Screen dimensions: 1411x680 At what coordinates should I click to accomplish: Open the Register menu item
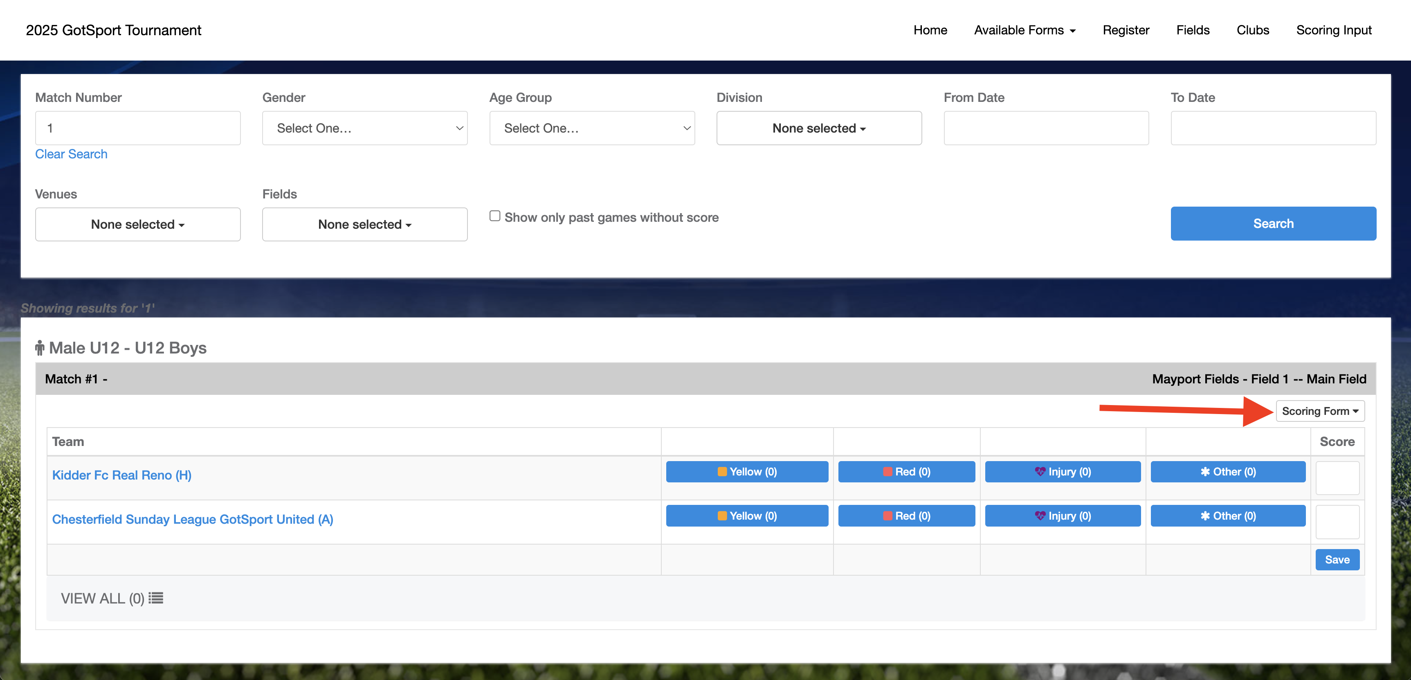pyautogui.click(x=1126, y=30)
